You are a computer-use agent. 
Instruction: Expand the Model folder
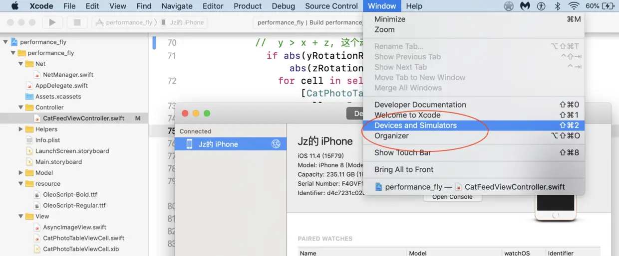(x=20, y=173)
